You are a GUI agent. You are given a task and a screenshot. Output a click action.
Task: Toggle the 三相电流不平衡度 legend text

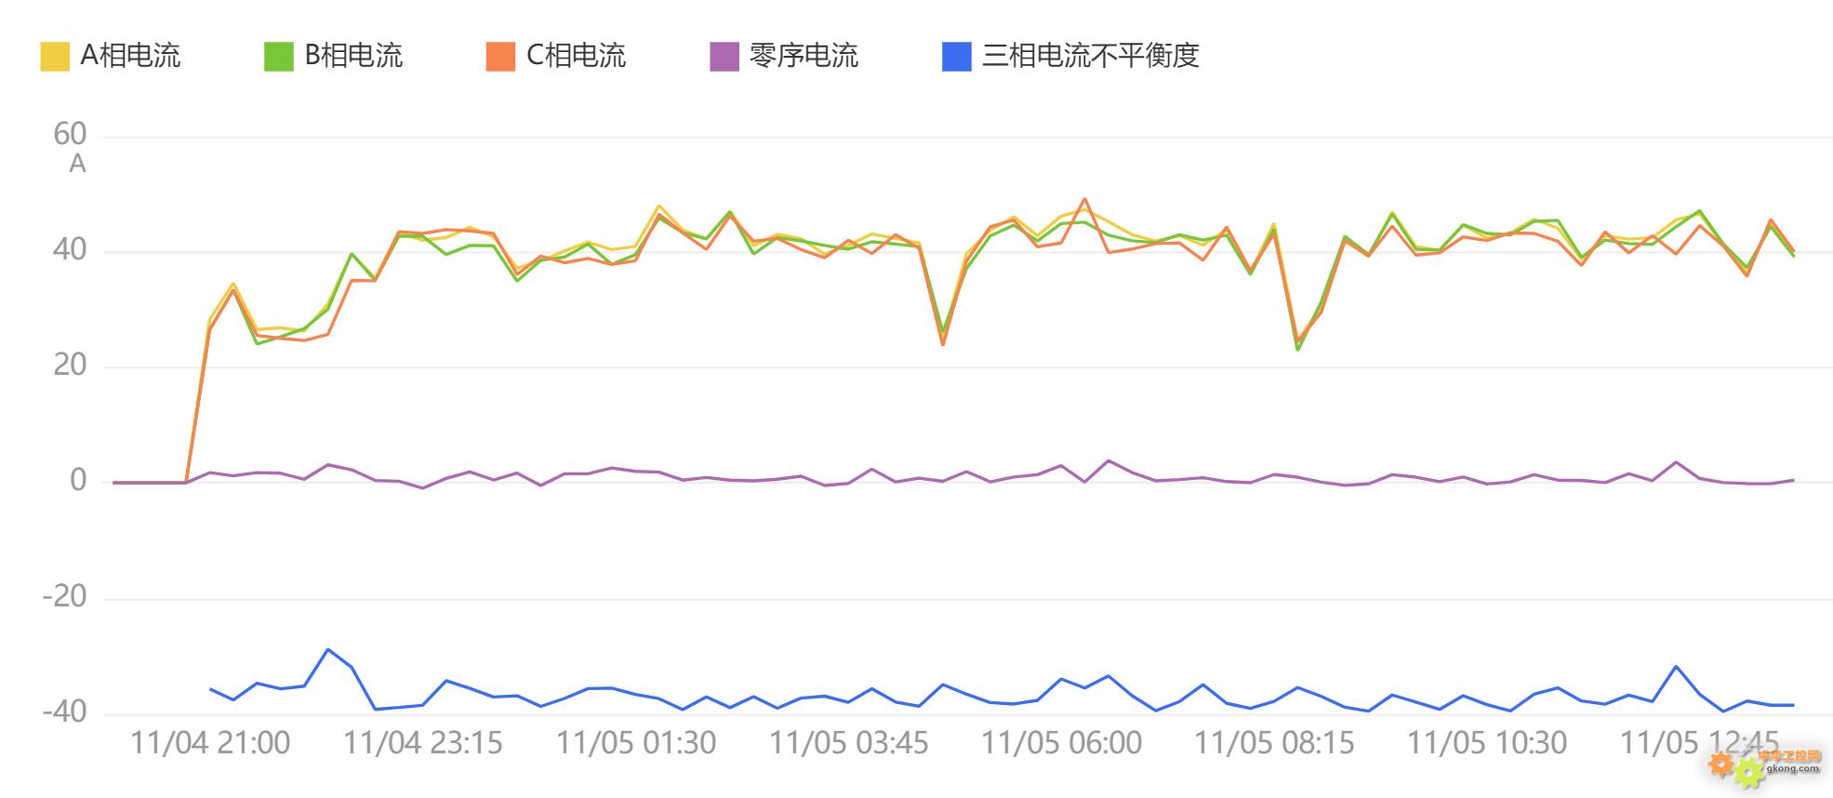[x=1090, y=56]
